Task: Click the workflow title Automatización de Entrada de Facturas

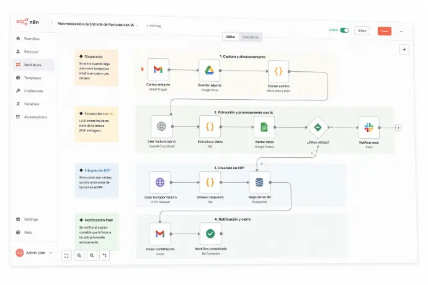Action: pyautogui.click(x=96, y=24)
